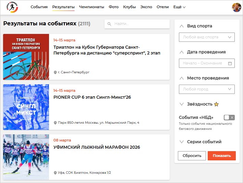Open УФИМСКИЙ ЛЫЖНЫЙ МАРАФОН 2026 title

click(97, 147)
